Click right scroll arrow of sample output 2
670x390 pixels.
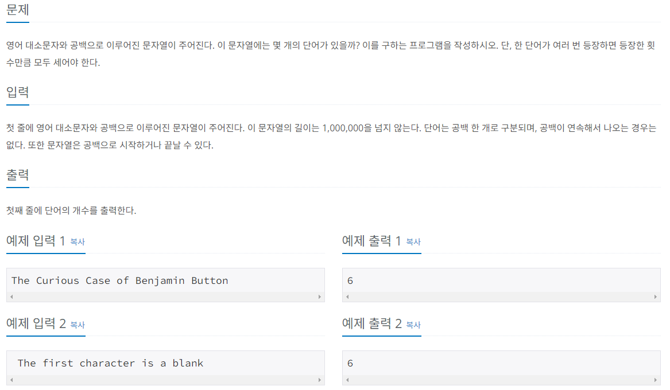point(656,380)
